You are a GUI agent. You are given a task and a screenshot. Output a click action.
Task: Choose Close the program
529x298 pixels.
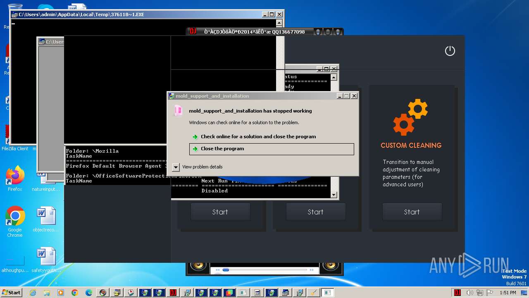(272, 149)
